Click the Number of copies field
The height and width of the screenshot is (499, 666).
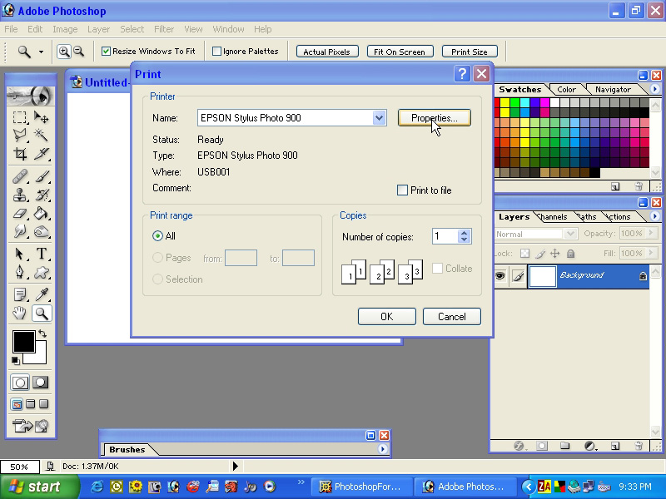[x=445, y=236]
